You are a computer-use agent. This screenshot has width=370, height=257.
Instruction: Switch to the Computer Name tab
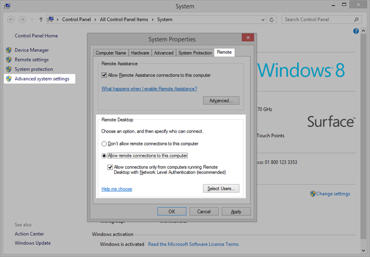pos(110,53)
